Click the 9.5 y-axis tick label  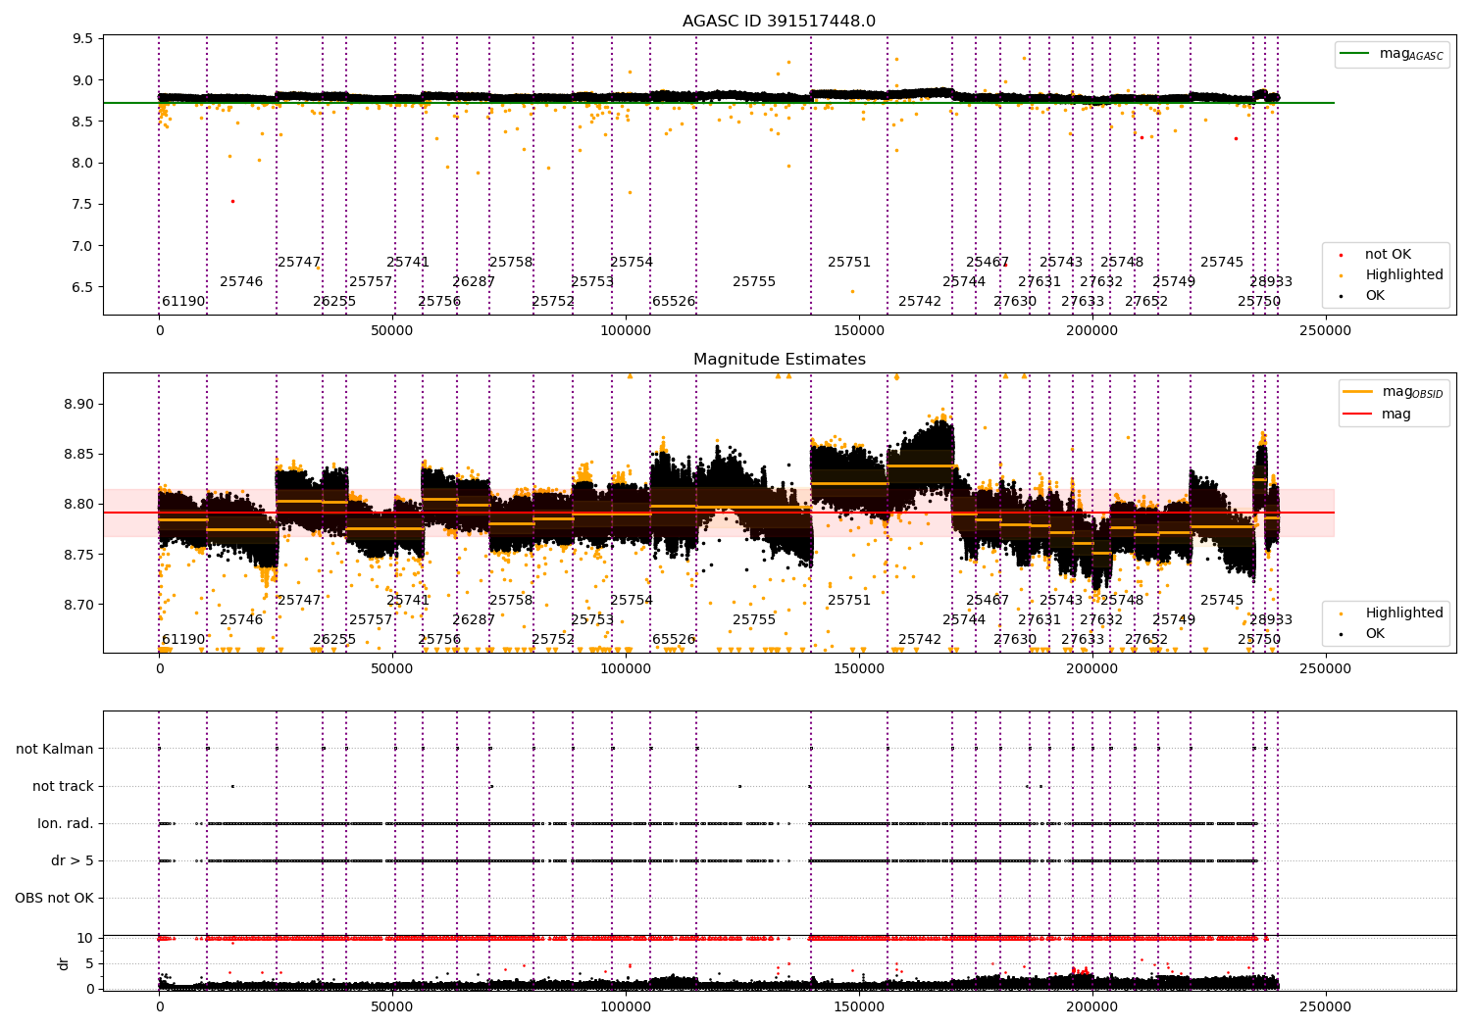83,39
